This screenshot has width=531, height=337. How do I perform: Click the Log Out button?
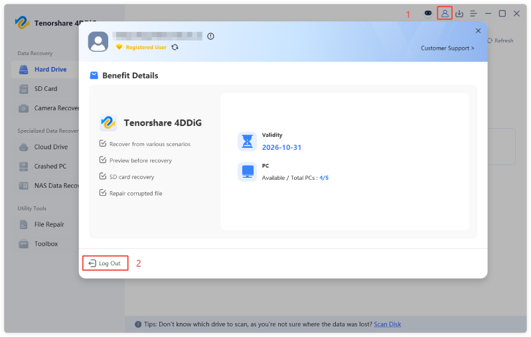[106, 263]
